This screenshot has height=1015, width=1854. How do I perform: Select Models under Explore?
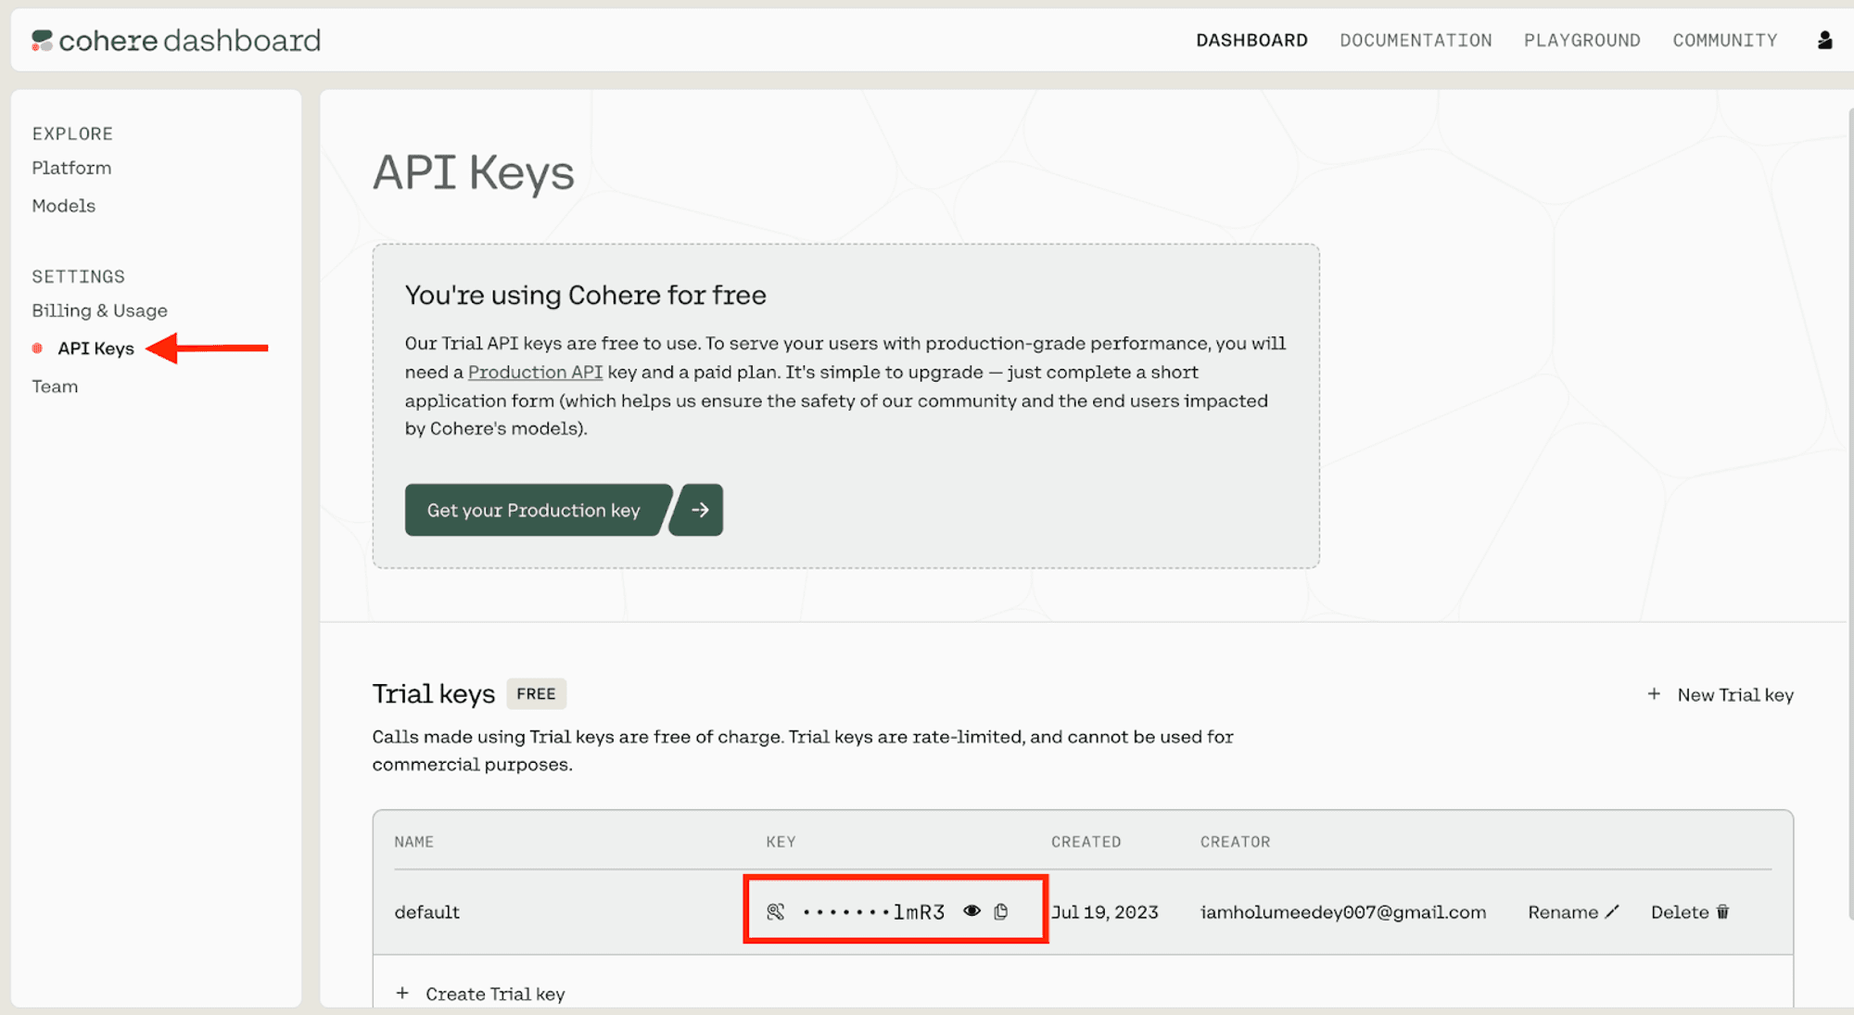pyautogui.click(x=63, y=205)
